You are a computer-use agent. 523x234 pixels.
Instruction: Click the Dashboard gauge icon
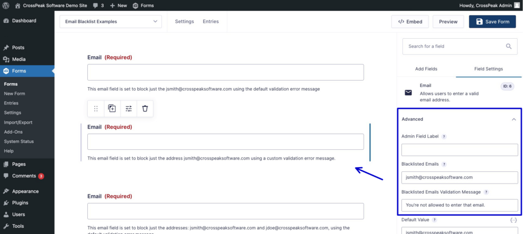(6, 20)
